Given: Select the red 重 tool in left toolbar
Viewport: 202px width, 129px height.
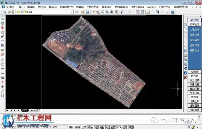Looking at the screenshot, I should 2,28.
